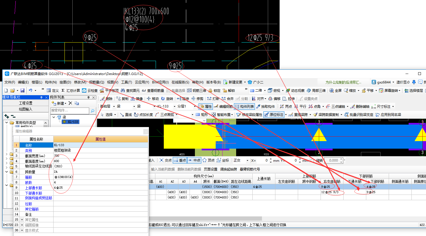Run 汇总计算 summary calculation
426x236 pixels.
pos(71,90)
